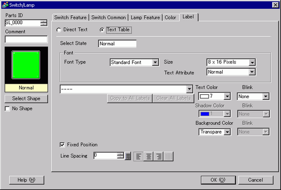Click the Select Shape button
This screenshot has width=281, height=190.
(x=26, y=98)
